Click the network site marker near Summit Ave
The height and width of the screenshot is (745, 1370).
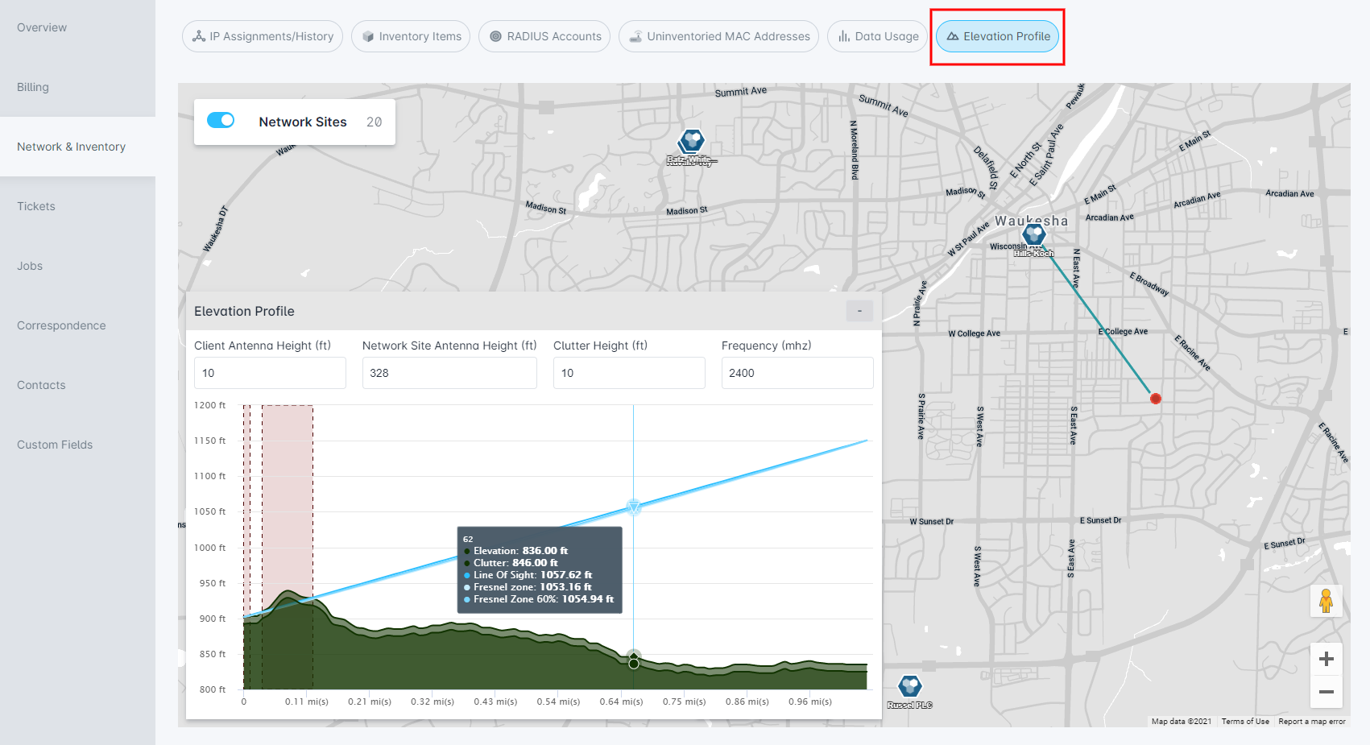click(691, 143)
